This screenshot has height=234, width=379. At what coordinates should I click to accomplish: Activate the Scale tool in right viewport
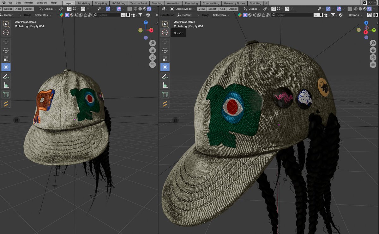[x=165, y=59]
